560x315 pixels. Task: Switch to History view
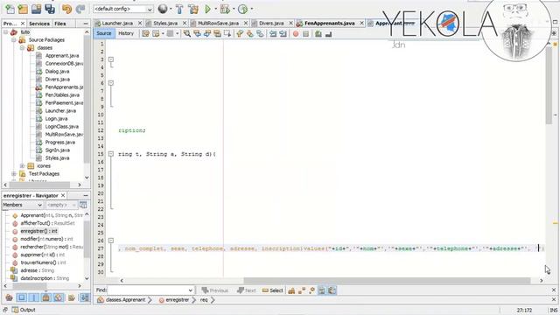(126, 33)
